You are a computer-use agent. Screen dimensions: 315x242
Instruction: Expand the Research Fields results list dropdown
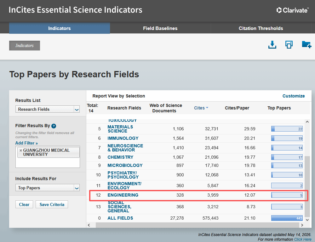[x=77, y=109]
